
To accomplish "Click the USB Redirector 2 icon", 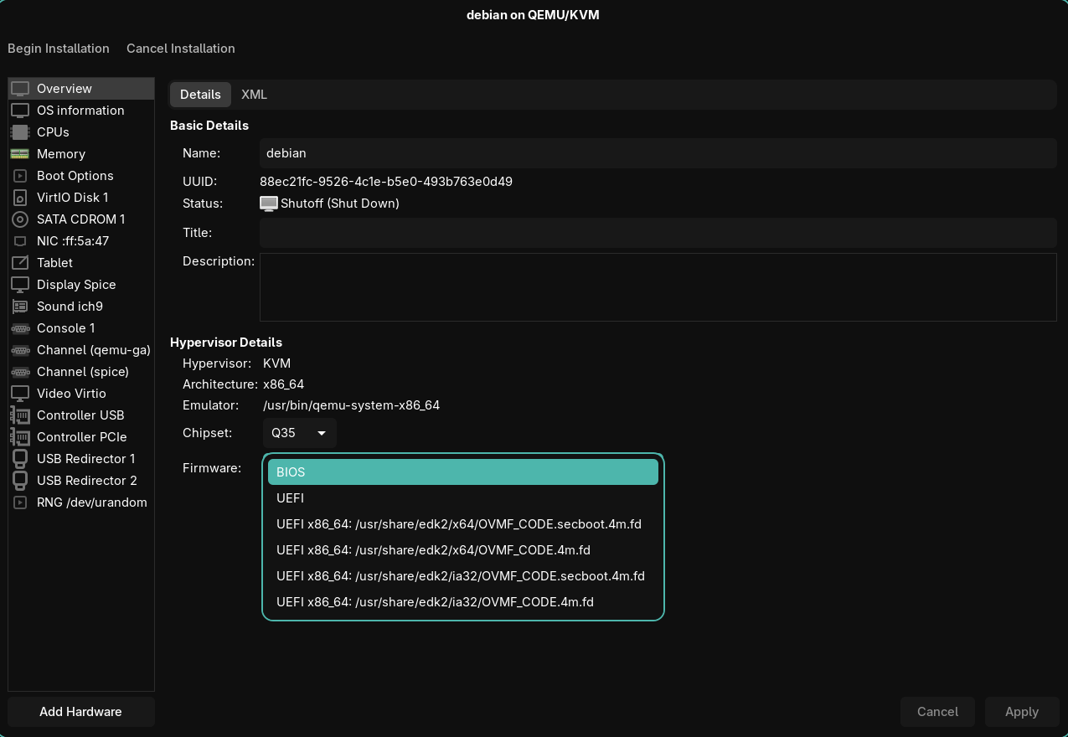I will point(20,481).
